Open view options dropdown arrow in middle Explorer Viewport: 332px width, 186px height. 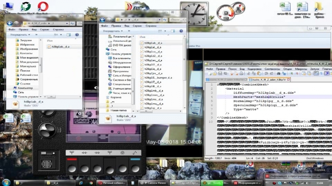pyautogui.click(x=165, y=31)
